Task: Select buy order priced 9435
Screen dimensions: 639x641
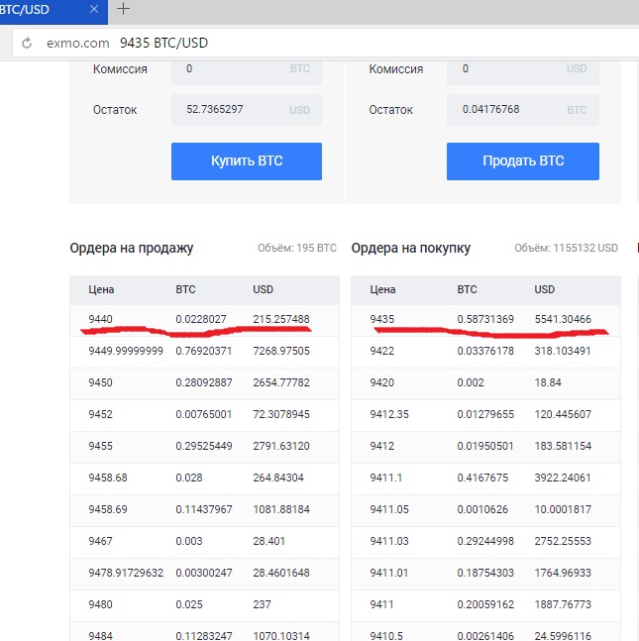Action: pos(485,321)
